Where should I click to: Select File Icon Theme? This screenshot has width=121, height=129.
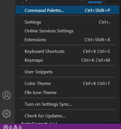pos(67,93)
